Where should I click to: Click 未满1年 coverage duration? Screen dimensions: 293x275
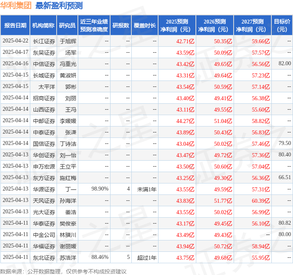pyautogui.click(x=147, y=189)
